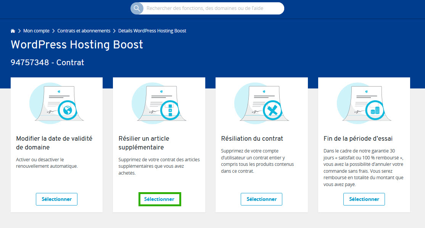Click 'Details WordPress Hosting Boost' breadcrumb
Screen dimensions: 425x228
pyautogui.click(x=152, y=31)
